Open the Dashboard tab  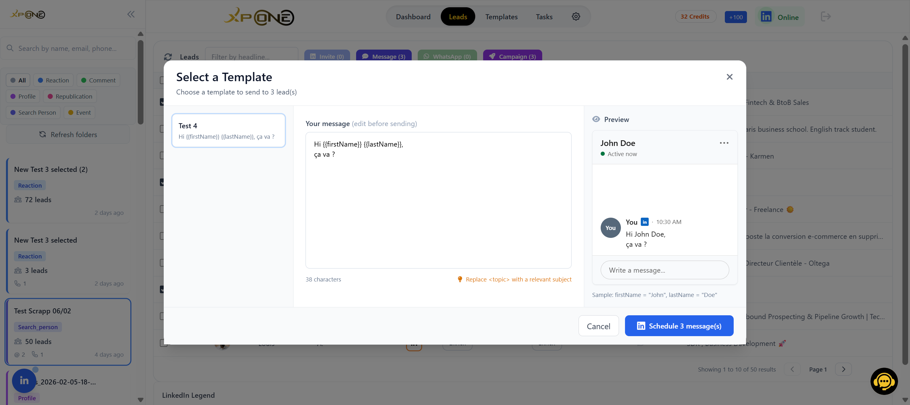pyautogui.click(x=413, y=17)
